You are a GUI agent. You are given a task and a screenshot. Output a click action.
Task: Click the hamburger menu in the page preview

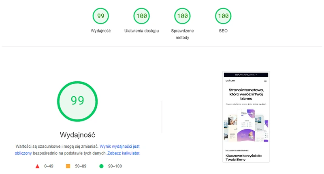265,81
